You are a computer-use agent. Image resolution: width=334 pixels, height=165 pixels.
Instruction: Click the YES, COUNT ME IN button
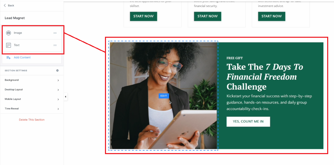[x=248, y=122]
